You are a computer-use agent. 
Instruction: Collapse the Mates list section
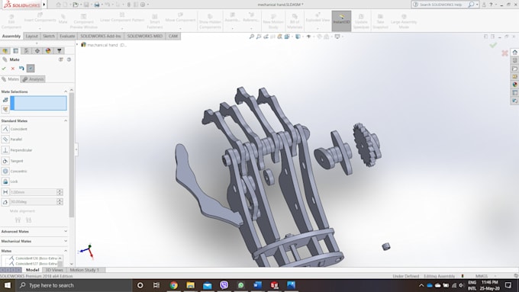(66, 251)
